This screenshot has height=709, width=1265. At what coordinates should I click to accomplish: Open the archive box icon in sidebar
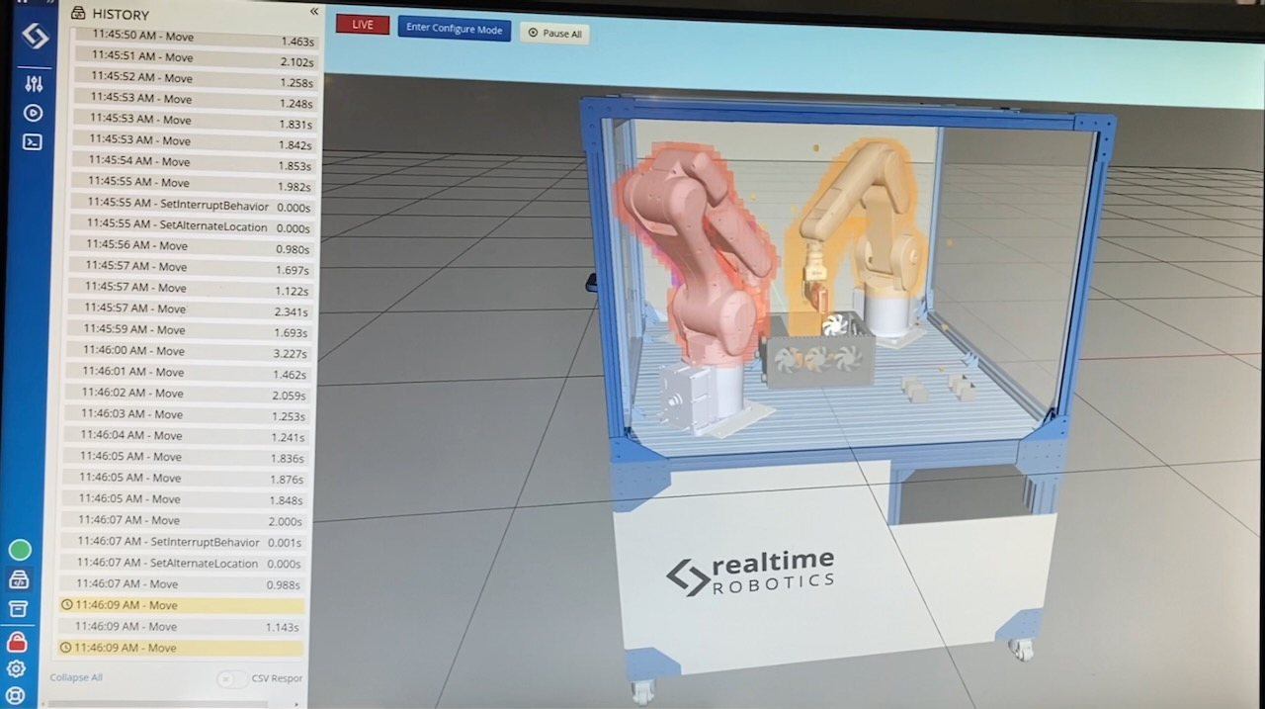coord(18,609)
